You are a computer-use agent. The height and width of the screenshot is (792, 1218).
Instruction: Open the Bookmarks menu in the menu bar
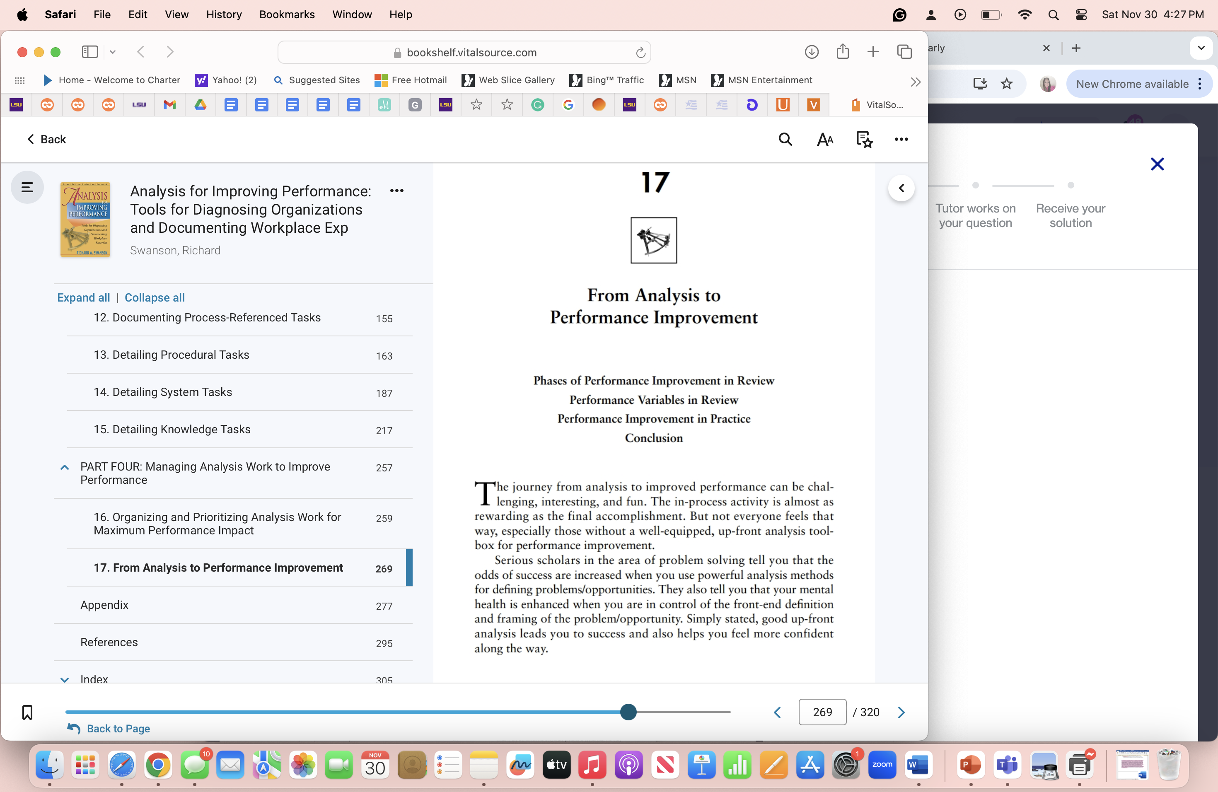click(287, 14)
